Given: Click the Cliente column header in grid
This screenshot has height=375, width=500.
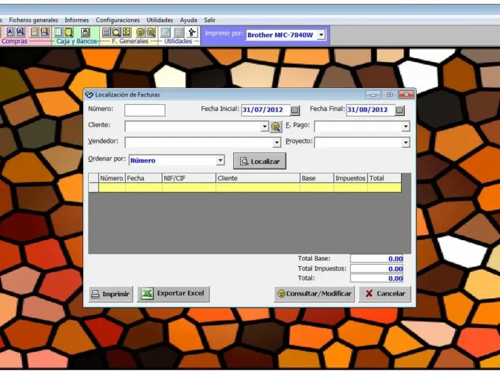Looking at the screenshot, I should tap(258, 178).
